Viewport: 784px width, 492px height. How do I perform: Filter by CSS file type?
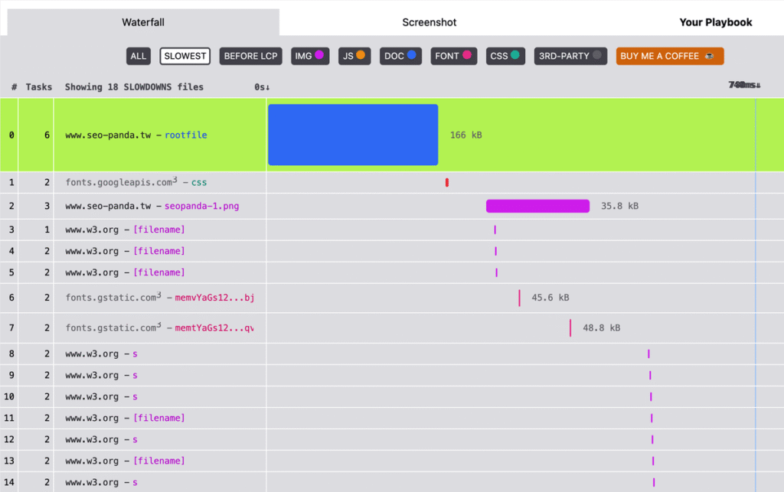(x=505, y=56)
